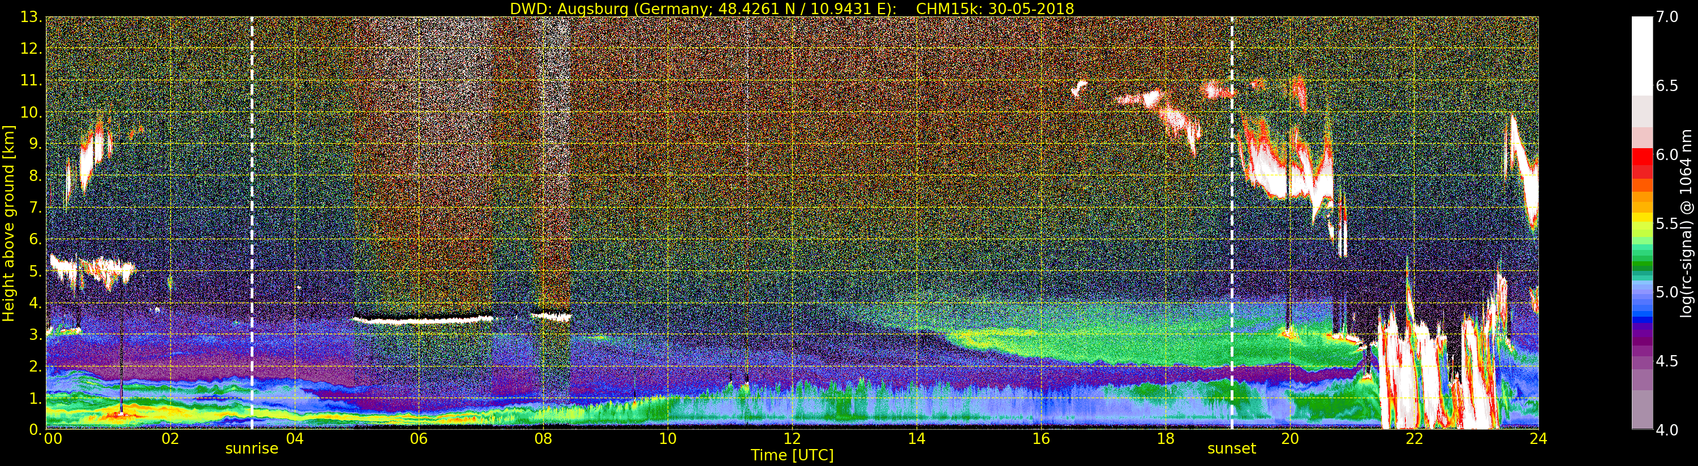Screen dimensions: 1698x466
Task: Click the '7.' tick on the height axis
Action: [35, 208]
